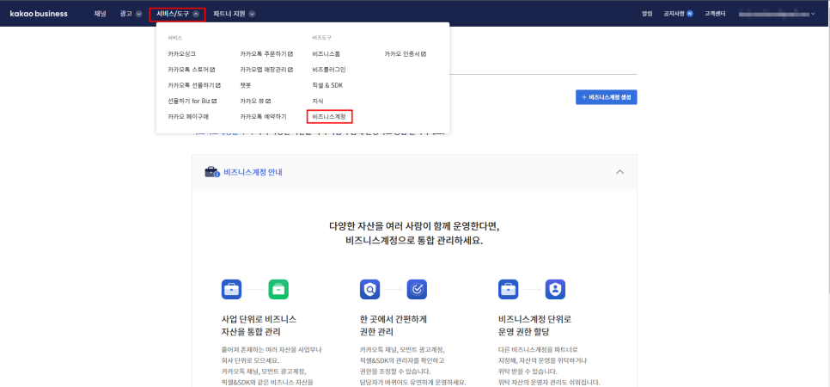Click external-link icon beside 카카오톡 주문하기
This screenshot has height=387, width=830.
pos(290,54)
